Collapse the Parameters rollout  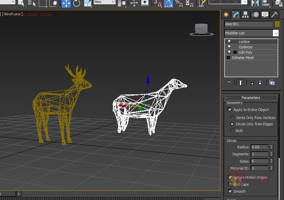251,98
